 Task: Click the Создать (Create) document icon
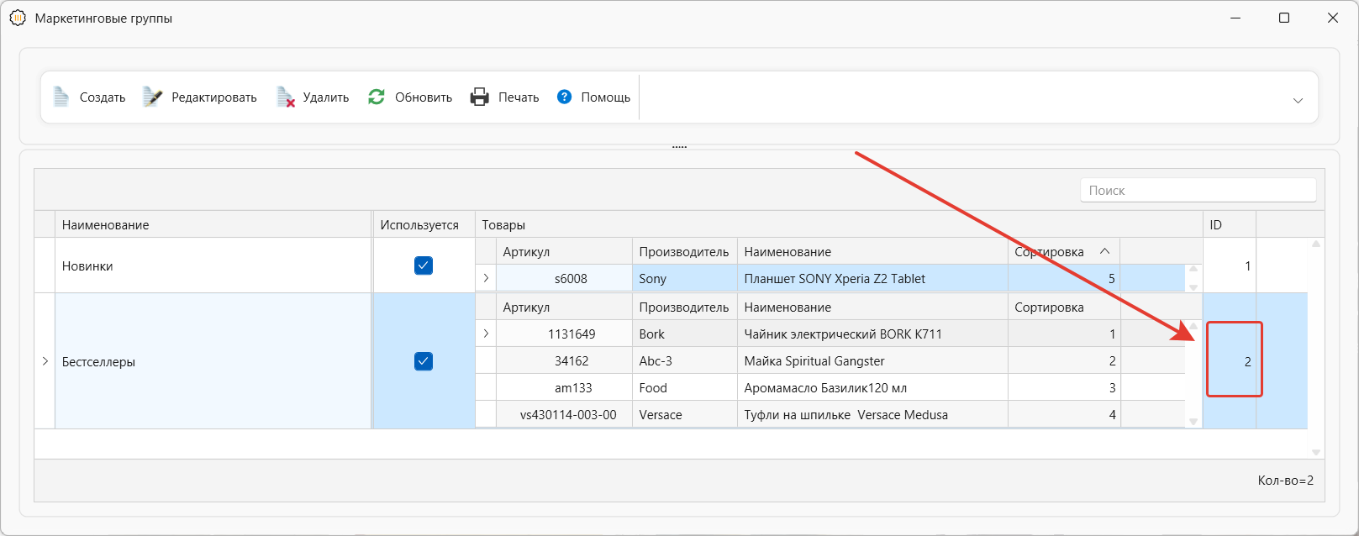coord(61,97)
